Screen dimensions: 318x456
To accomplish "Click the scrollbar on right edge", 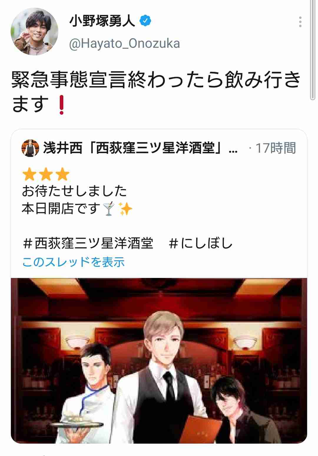I will [313, 50].
